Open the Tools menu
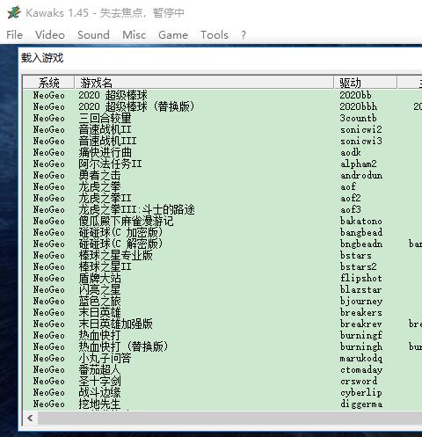 pyautogui.click(x=215, y=35)
